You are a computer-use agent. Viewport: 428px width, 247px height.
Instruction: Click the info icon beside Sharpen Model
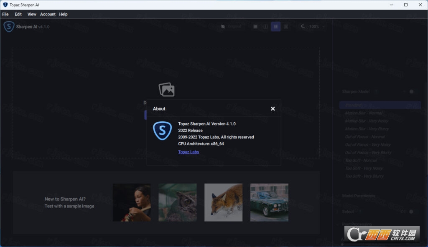coord(376,92)
